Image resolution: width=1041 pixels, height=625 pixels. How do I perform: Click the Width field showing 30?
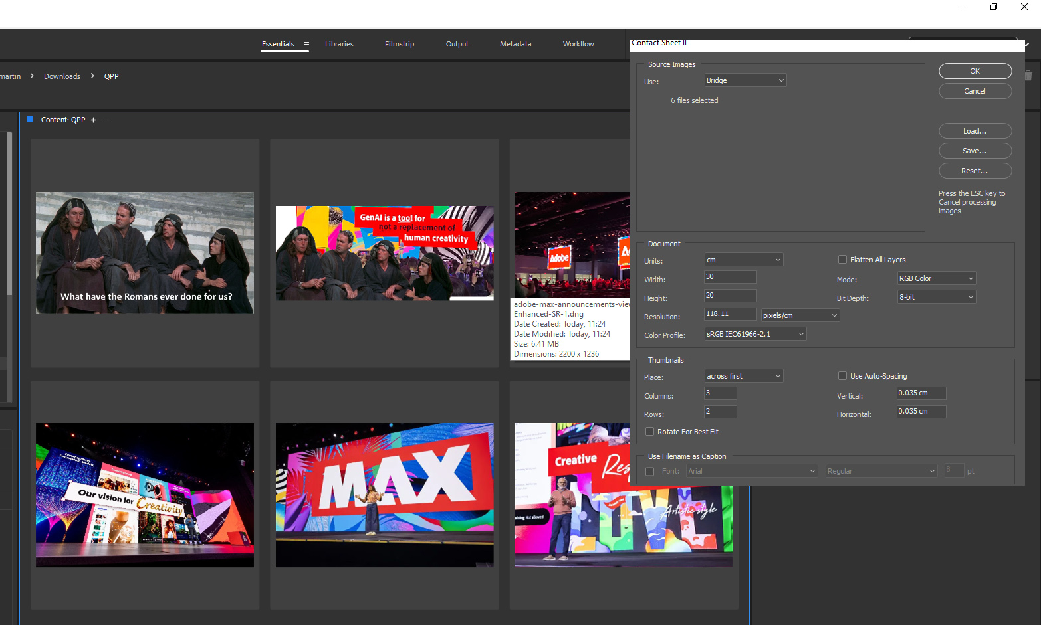(731, 277)
